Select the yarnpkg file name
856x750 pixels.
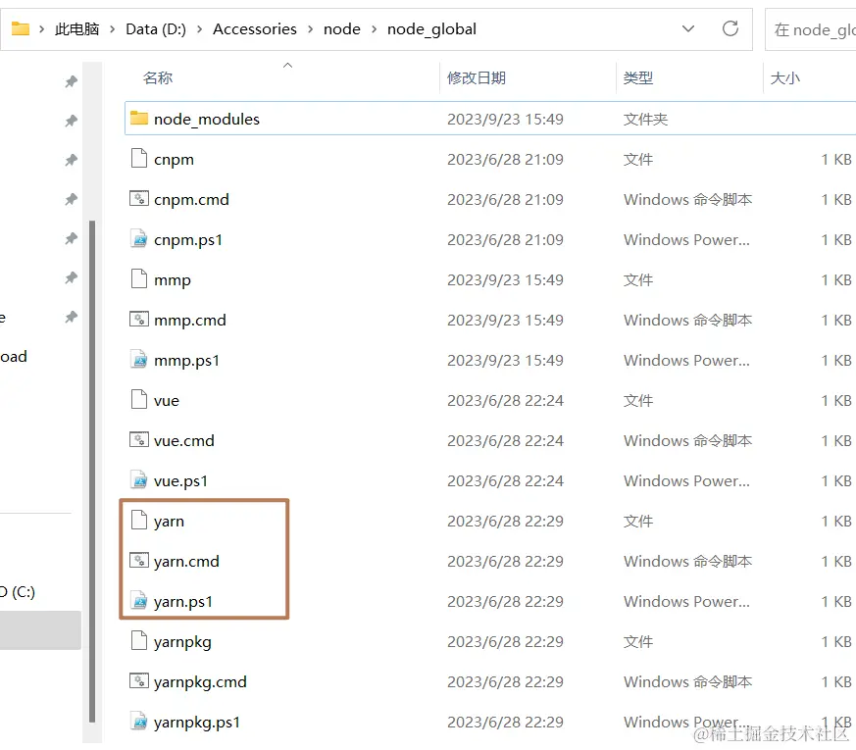183,642
